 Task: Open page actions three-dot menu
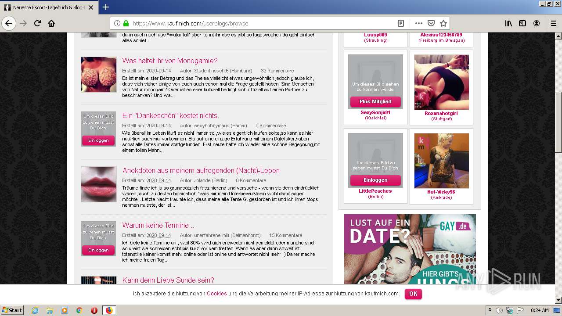(x=418, y=23)
